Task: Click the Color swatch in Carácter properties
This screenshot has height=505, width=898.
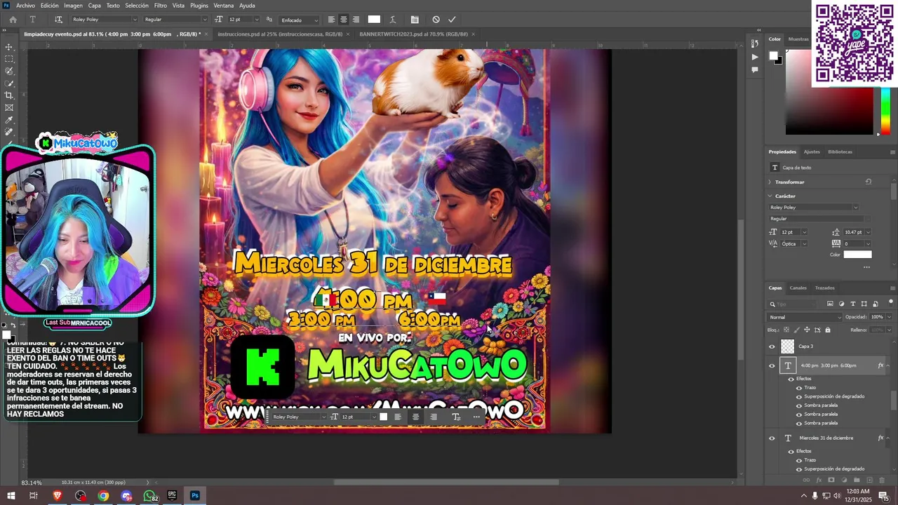Action: coord(857,255)
